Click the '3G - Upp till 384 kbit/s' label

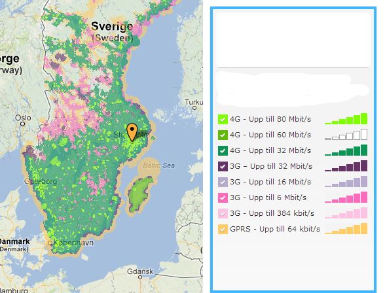point(272,213)
